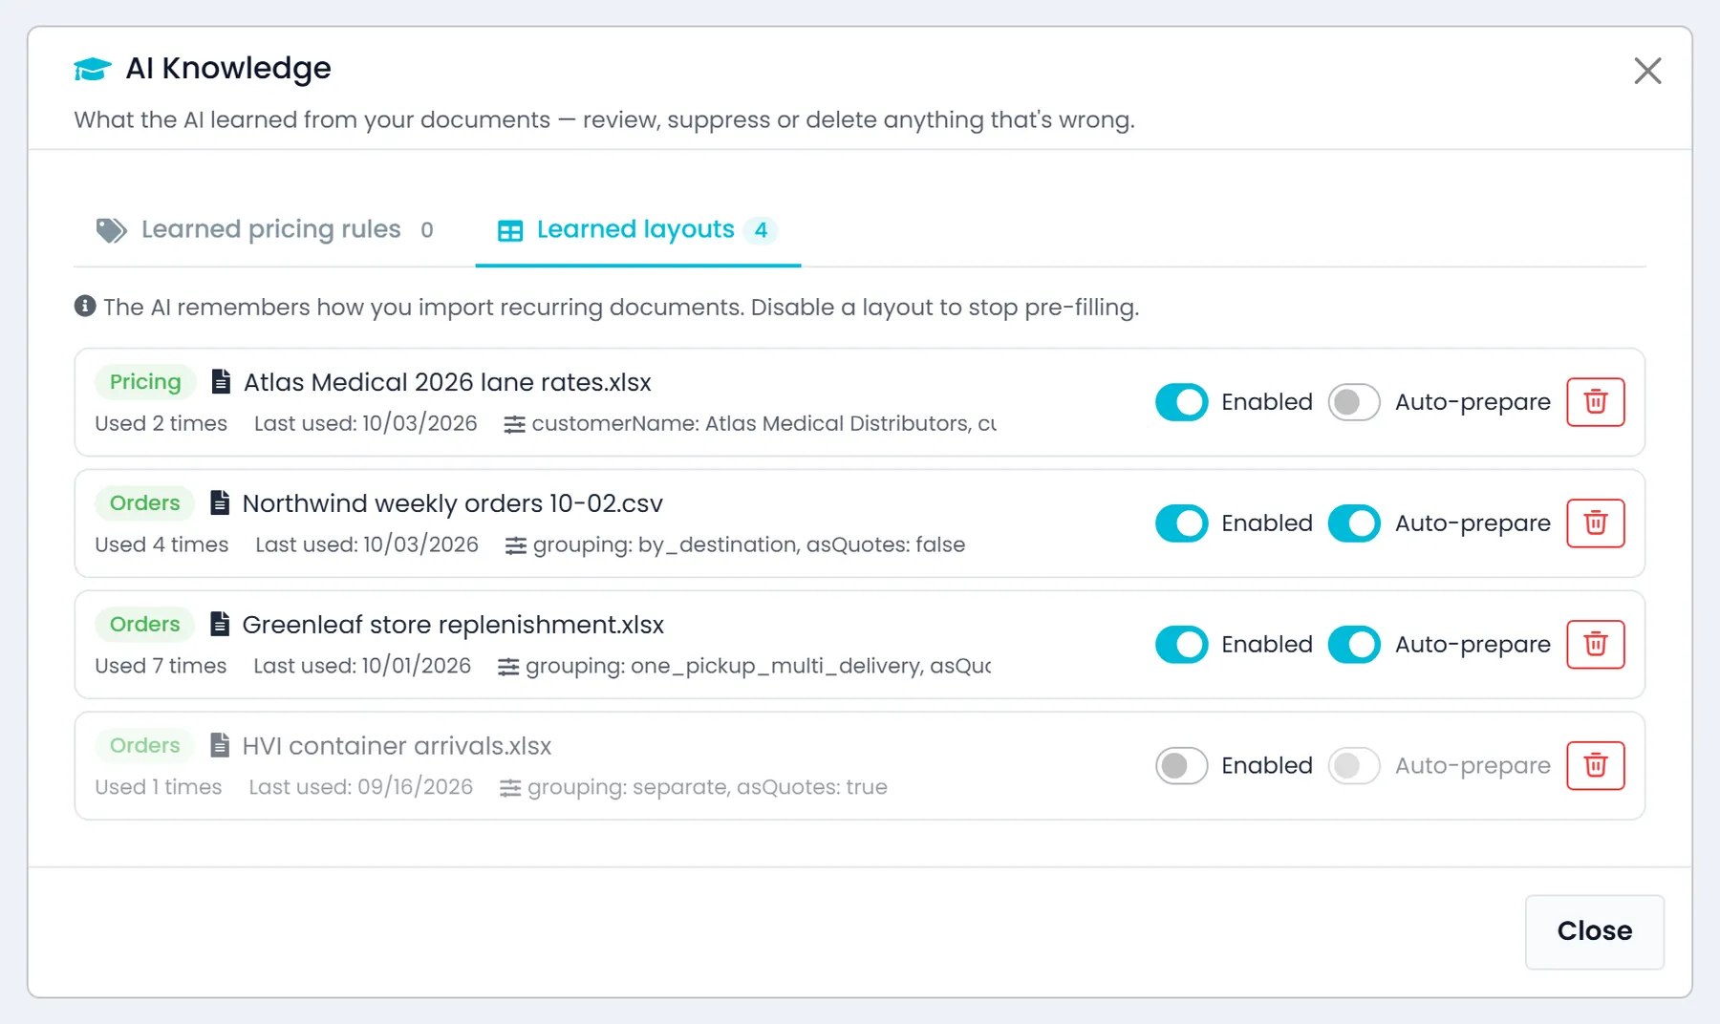Click the file icon next to HVI container arrivals
The image size is (1720, 1024).
coord(220,745)
